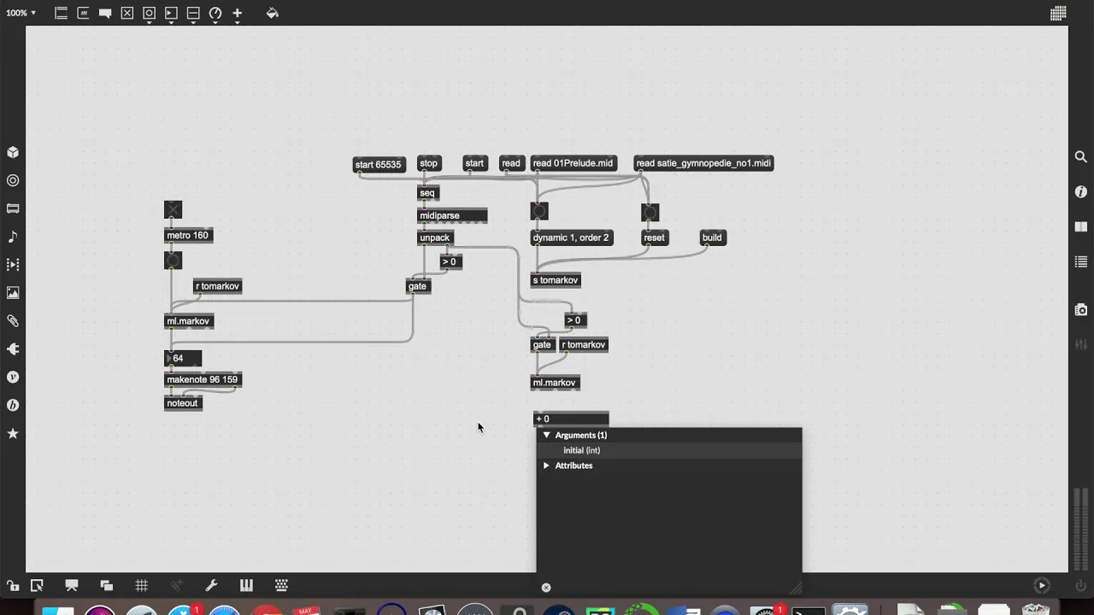Open the wrench debugging tools icon
The height and width of the screenshot is (615, 1094).
pos(211,585)
